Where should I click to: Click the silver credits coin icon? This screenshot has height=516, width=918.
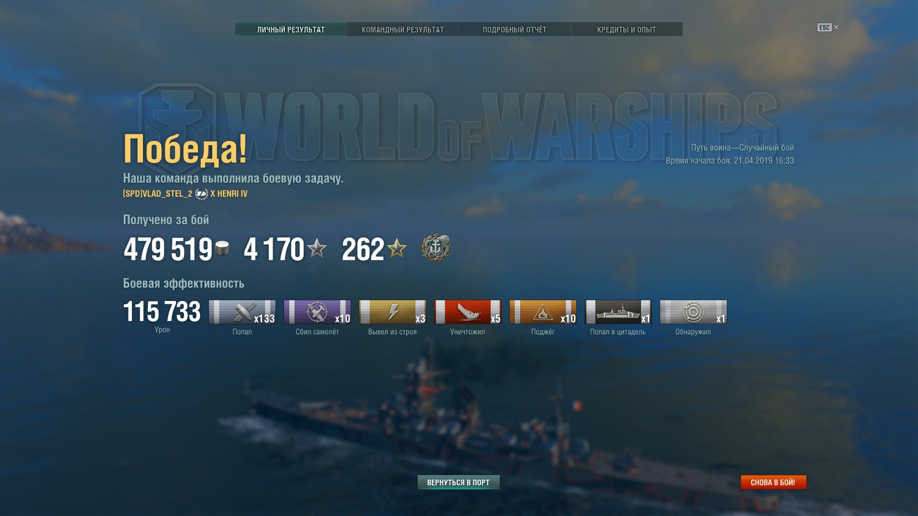[x=222, y=248]
